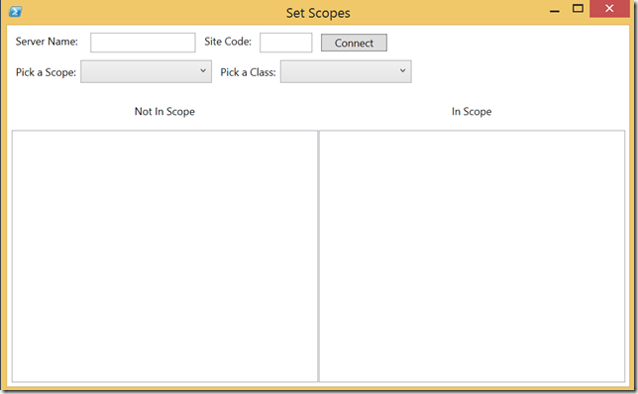The image size is (638, 394).
Task: Click the "Pick a Scope:" label
Action: click(46, 72)
